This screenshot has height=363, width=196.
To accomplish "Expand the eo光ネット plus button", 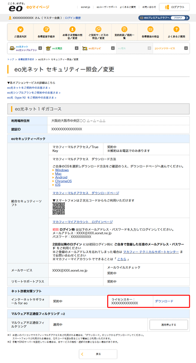I will coord(40,48).
